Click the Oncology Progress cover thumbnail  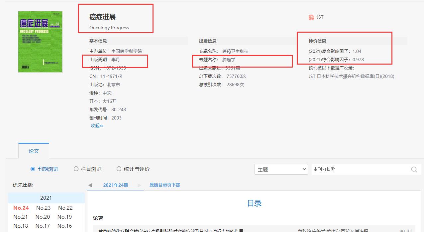[40, 41]
